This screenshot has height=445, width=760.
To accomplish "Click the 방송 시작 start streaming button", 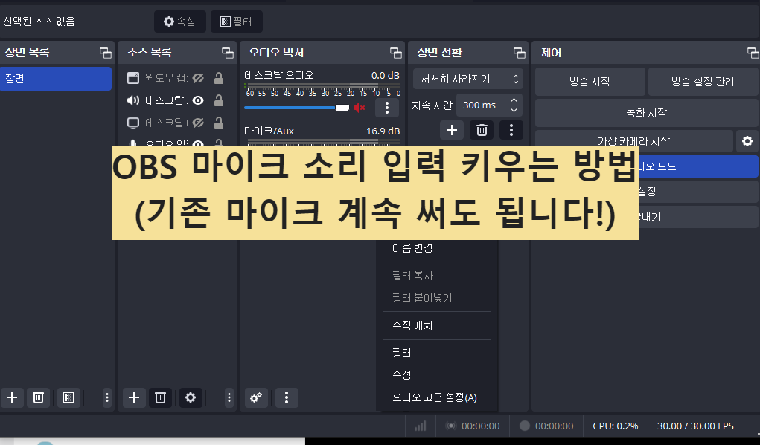I will 590,81.
